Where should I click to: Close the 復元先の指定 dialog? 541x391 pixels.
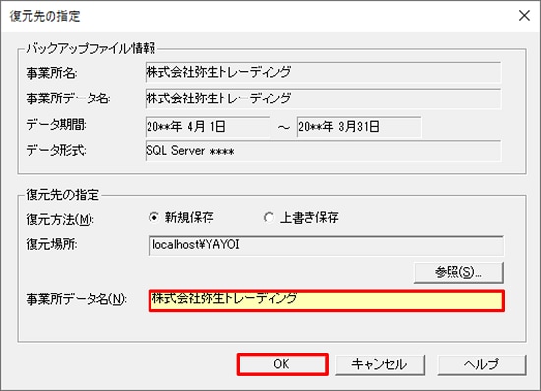524,15
